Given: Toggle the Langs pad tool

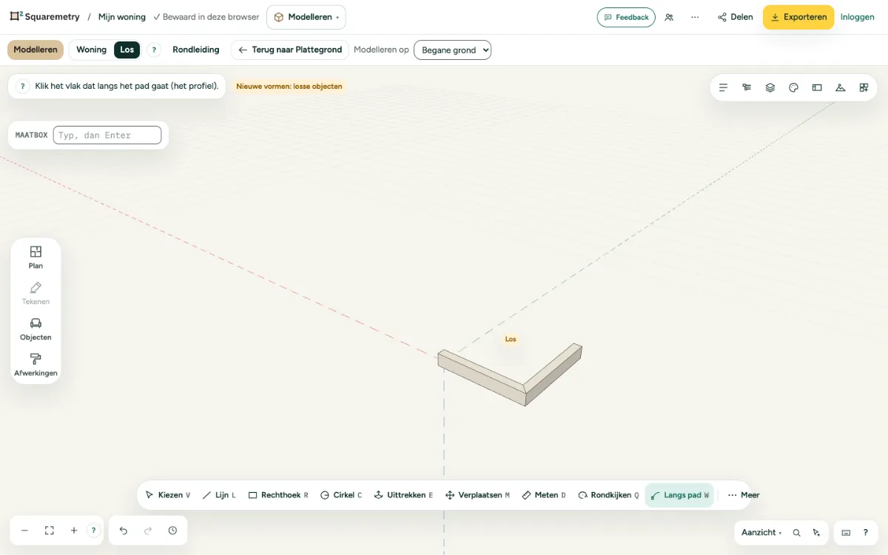Looking at the screenshot, I should [x=679, y=495].
